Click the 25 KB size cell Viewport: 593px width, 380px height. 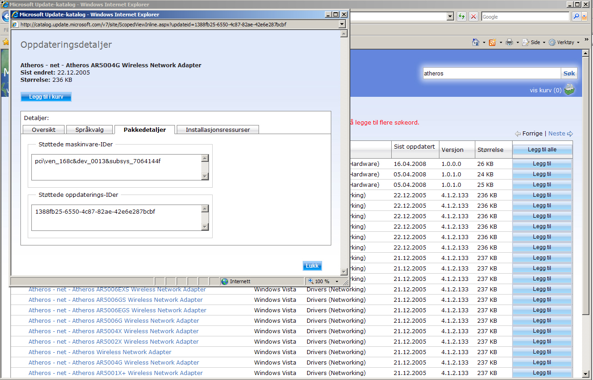[485, 185]
